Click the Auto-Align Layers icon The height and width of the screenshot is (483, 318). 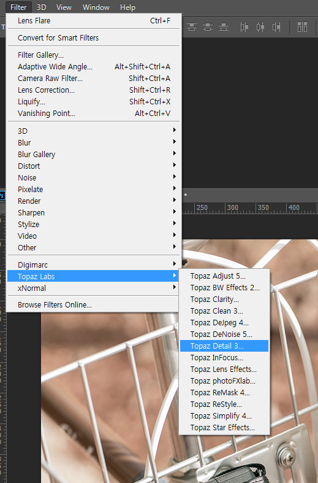302,27
